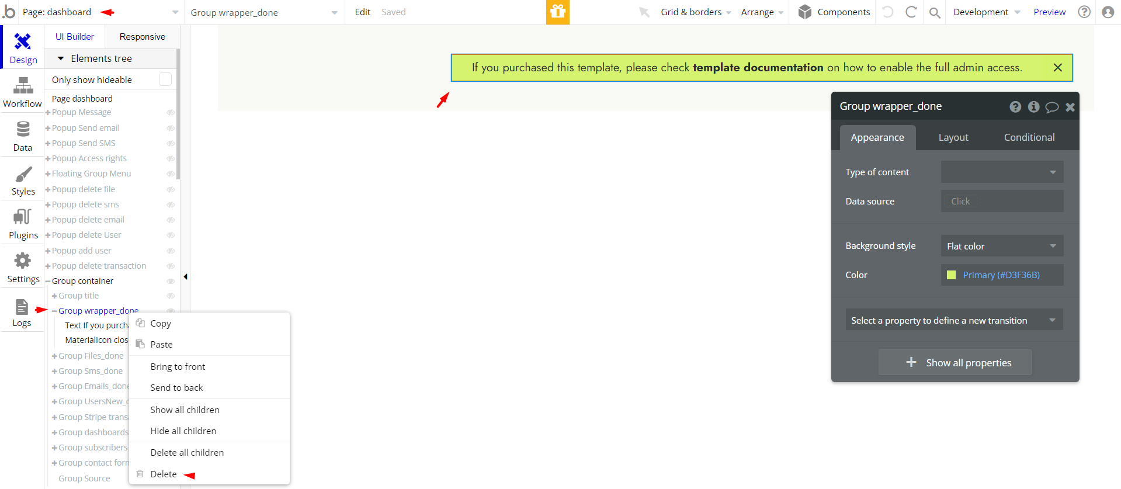The width and height of the screenshot is (1121, 489).
Task: Click the Bubble logo icon
Action: coord(9,11)
